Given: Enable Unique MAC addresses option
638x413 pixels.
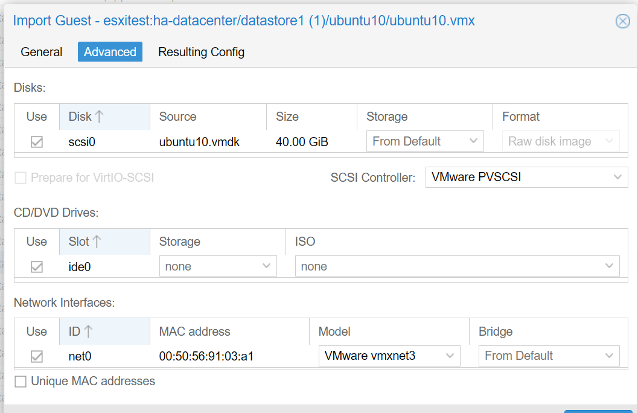Looking at the screenshot, I should point(21,382).
